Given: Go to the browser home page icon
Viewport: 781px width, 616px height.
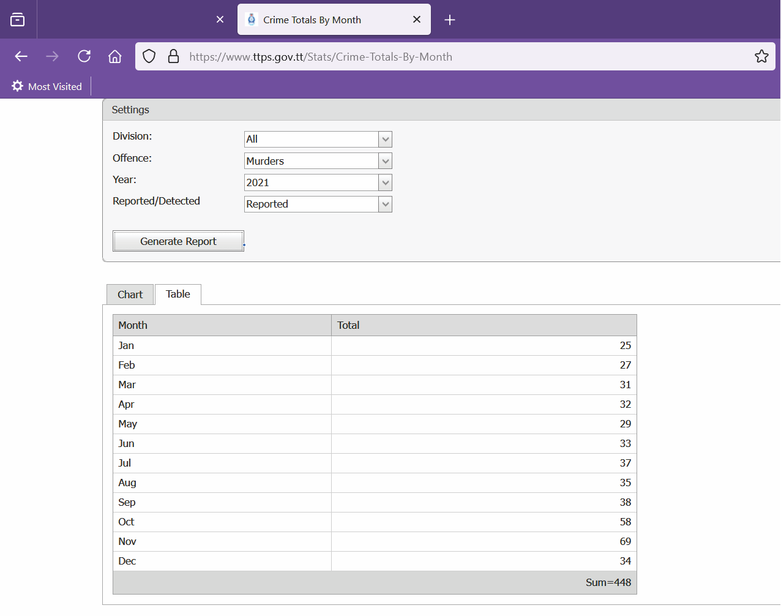Looking at the screenshot, I should [115, 56].
